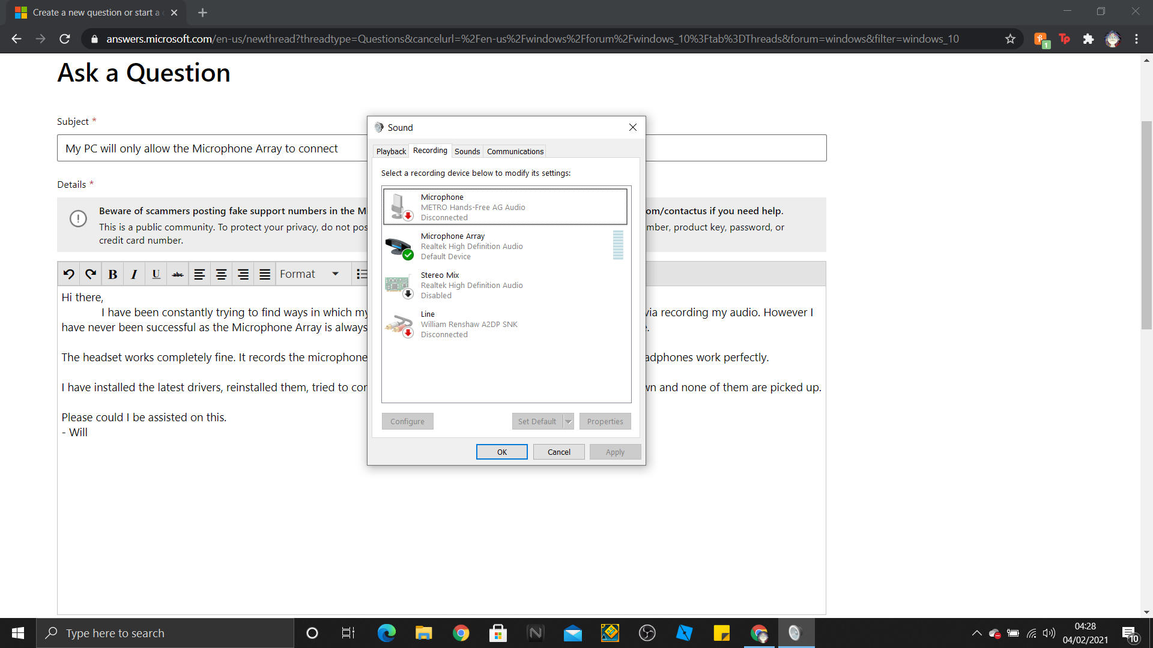Open the Communications tab
Viewport: 1153px width, 648px height.
[515, 151]
